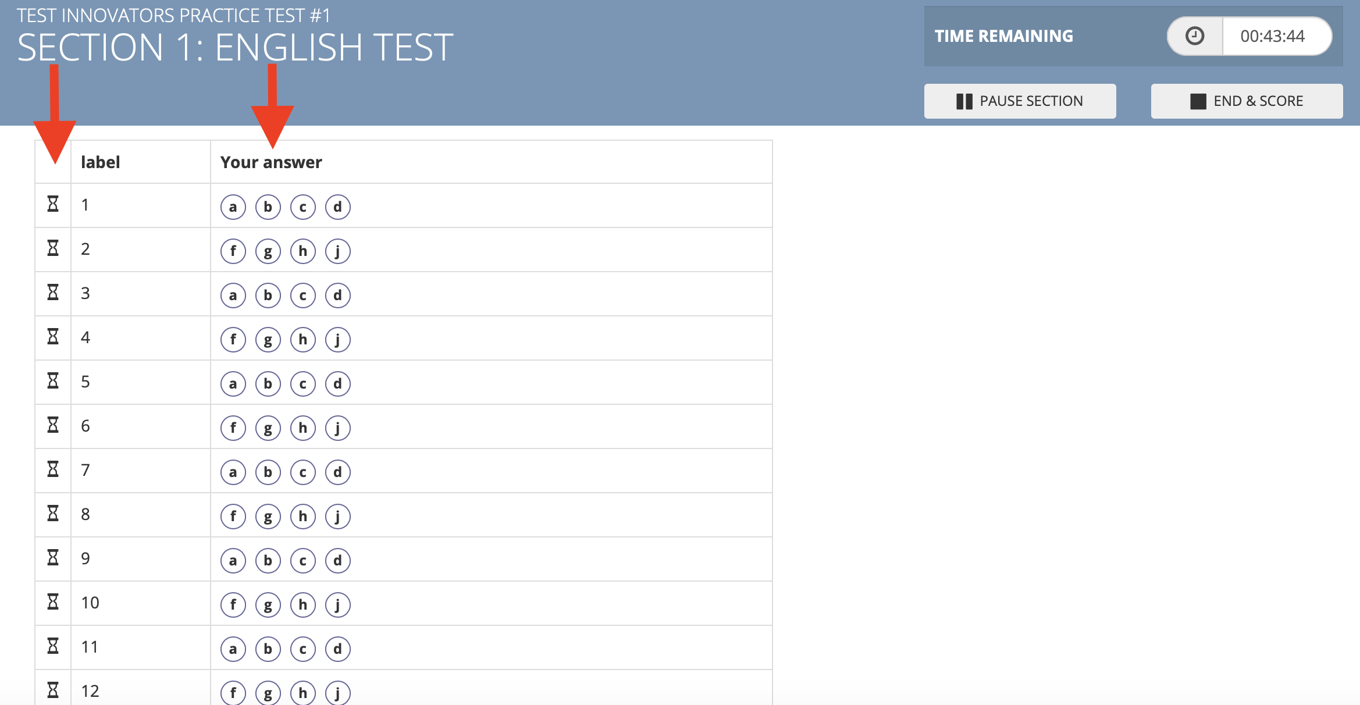Choose answer h for question 2

(x=303, y=251)
